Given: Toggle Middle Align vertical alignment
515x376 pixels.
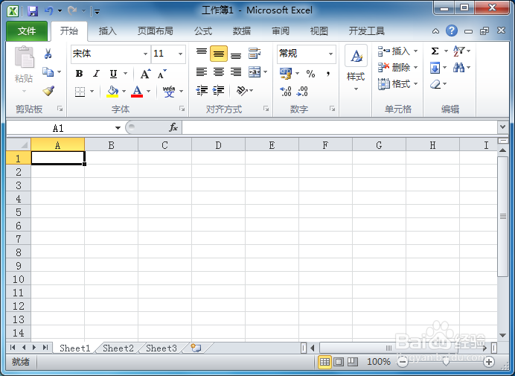Looking at the screenshot, I should (219, 54).
